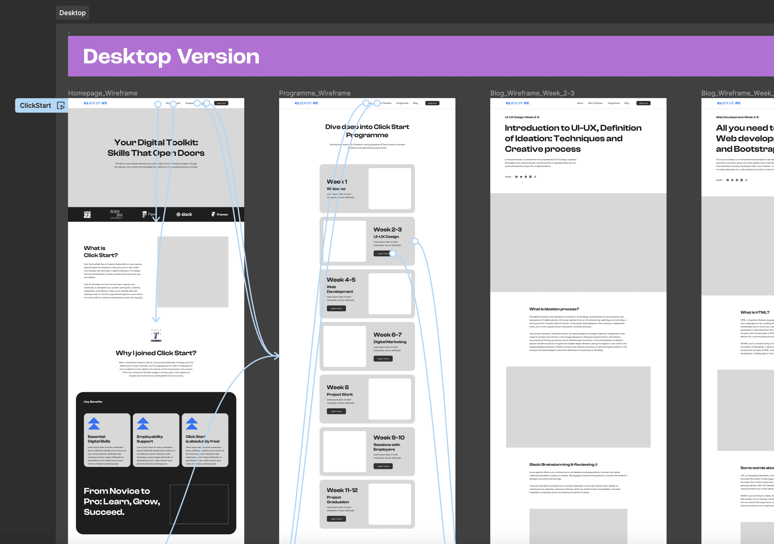Select the Week 1 card image placeholder
This screenshot has width=774, height=544.
tap(390, 189)
